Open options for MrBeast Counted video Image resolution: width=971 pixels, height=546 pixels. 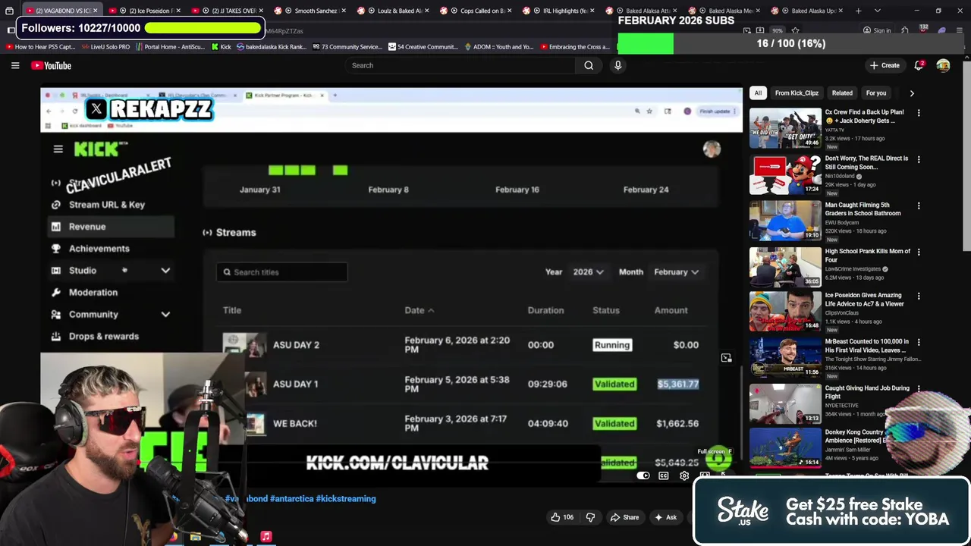(x=919, y=342)
